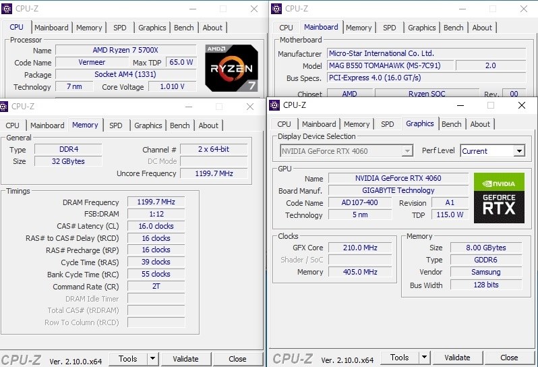Switch to Mainboard tab in the RTX 4060 window

coord(319,124)
